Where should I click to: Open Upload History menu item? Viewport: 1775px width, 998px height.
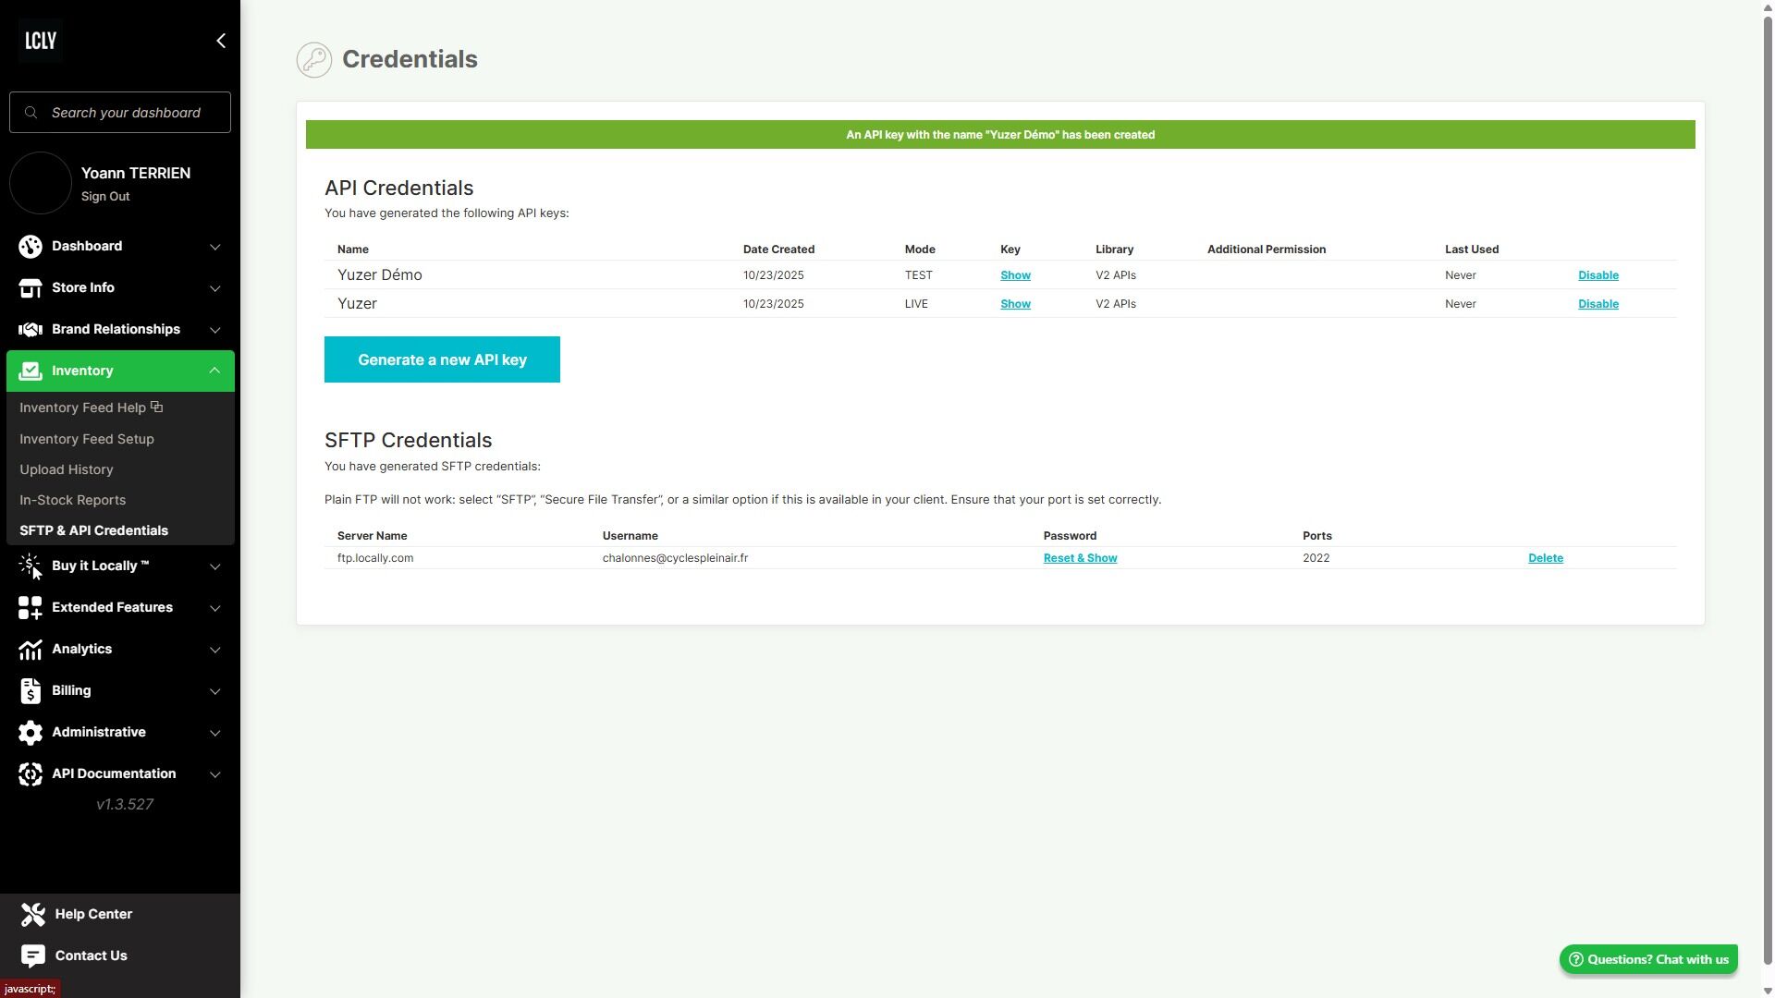click(67, 469)
